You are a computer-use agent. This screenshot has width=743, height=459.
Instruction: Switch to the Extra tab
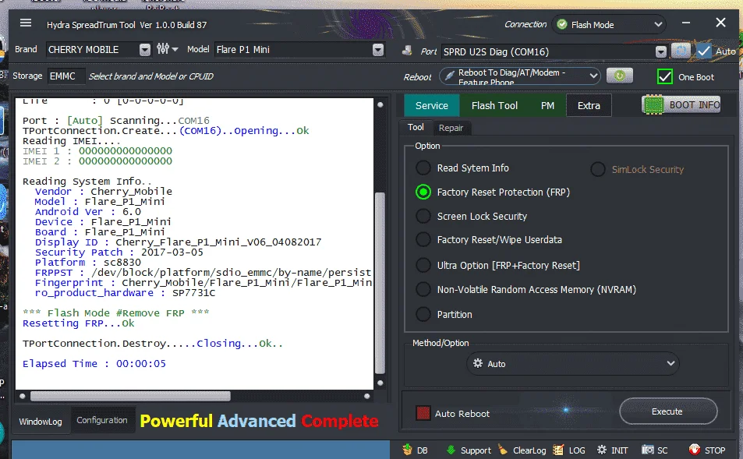coord(589,106)
